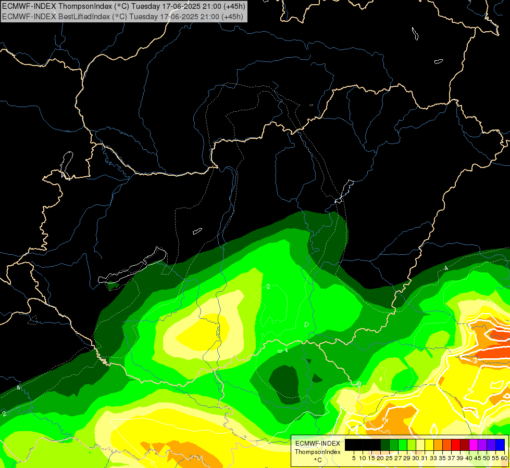This screenshot has width=510, height=468.
Task: Click the legend label 'ThompsonIndex'
Action: 318,452
